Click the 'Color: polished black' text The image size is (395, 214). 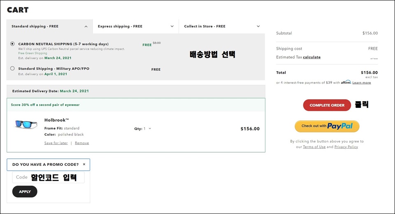(64, 134)
